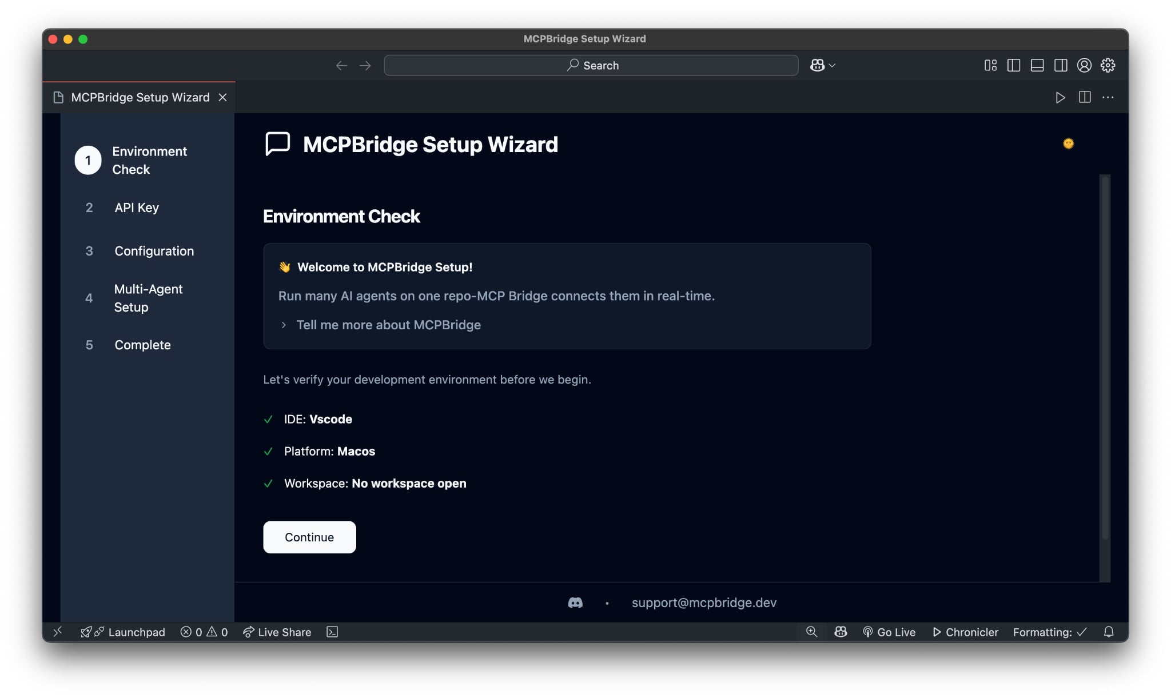
Task: Toggle the primary side bar
Action: (x=1014, y=65)
